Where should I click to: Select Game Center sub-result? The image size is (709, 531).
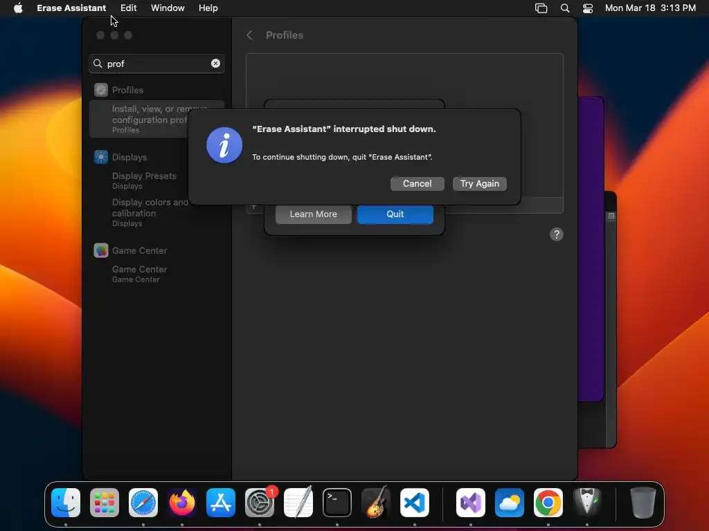[x=139, y=274]
